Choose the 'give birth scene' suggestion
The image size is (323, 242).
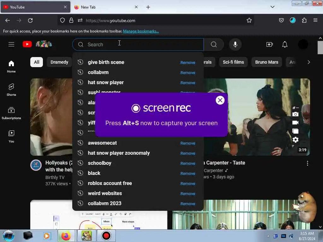tap(138, 62)
